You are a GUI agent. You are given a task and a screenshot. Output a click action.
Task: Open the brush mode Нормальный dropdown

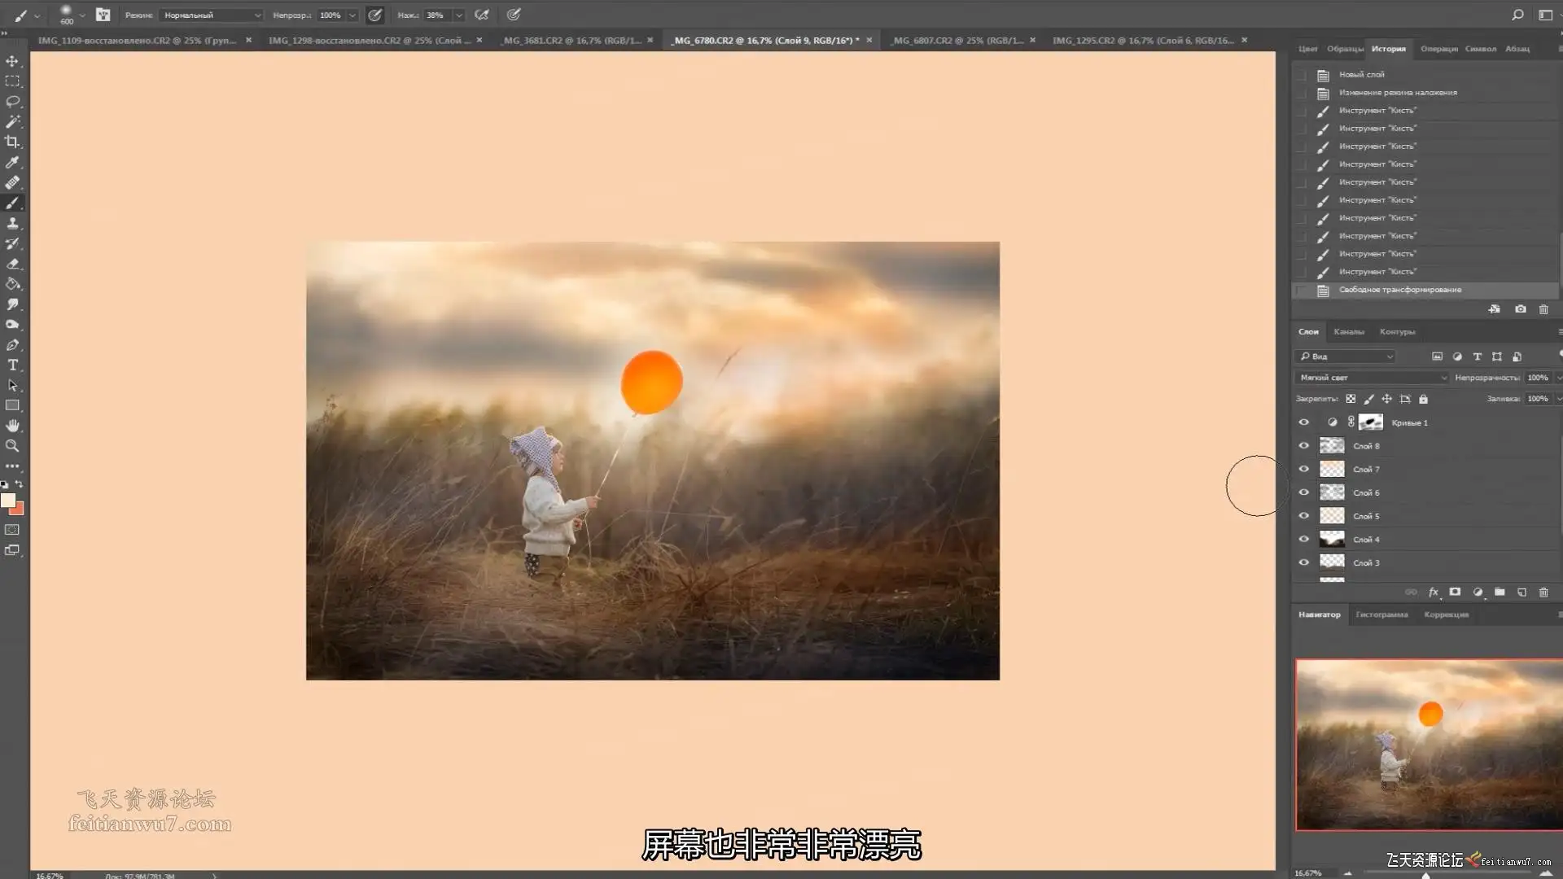click(x=212, y=15)
